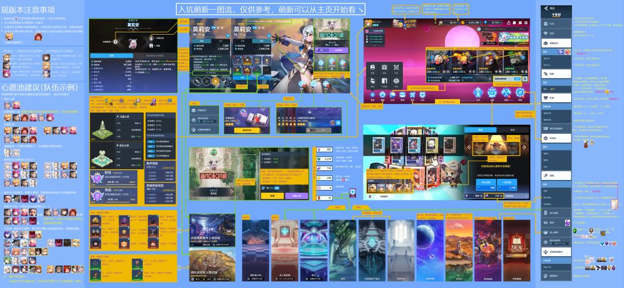Click the event banner in lobby upper right

pos(514,38)
